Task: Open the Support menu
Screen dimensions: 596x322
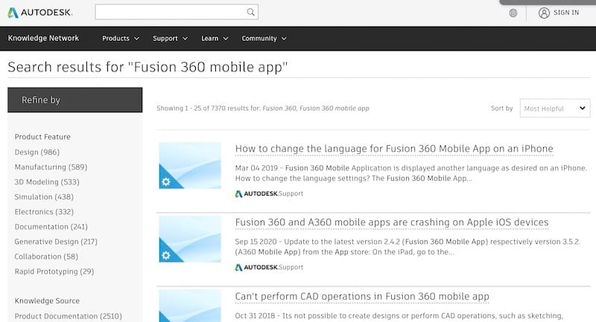Action: click(x=170, y=39)
